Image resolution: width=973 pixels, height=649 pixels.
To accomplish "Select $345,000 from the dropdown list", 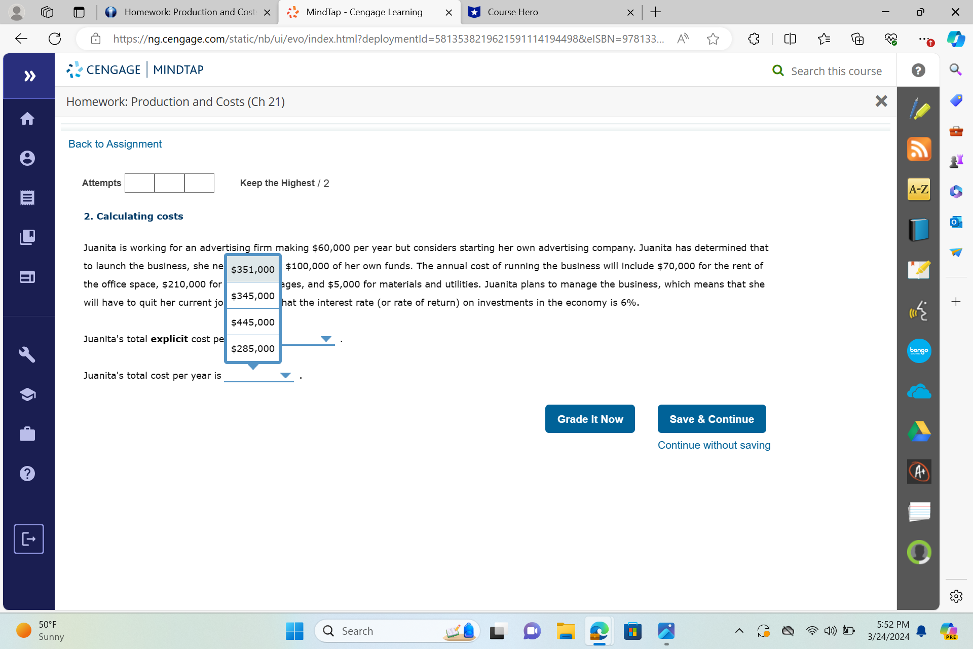I will coord(253,296).
